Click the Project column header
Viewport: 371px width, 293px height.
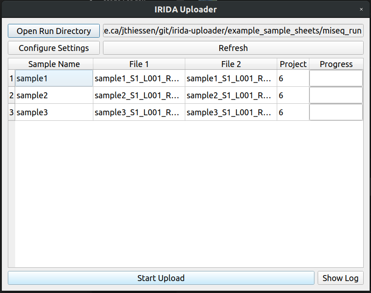click(293, 64)
